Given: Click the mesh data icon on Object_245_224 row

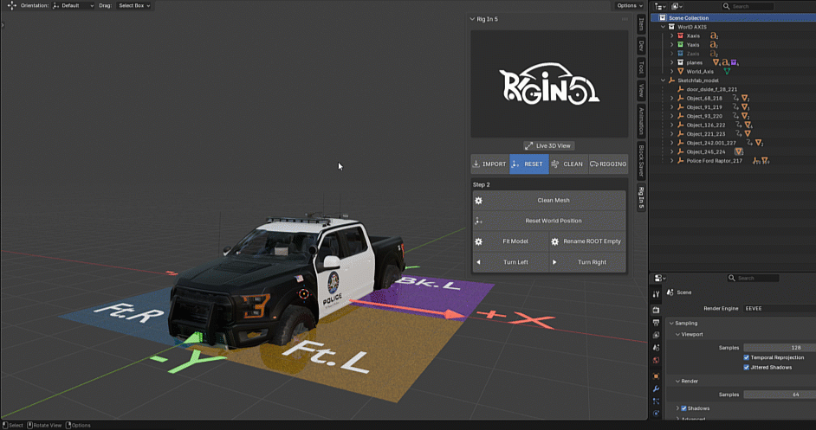Looking at the screenshot, I should pyautogui.click(x=738, y=151).
